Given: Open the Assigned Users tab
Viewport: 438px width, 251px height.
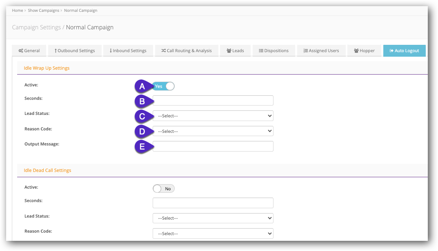Looking at the screenshot, I should [321, 51].
